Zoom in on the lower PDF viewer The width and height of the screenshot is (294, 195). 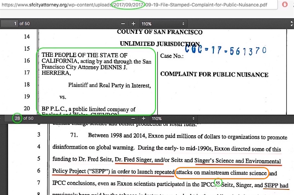[144, 119]
